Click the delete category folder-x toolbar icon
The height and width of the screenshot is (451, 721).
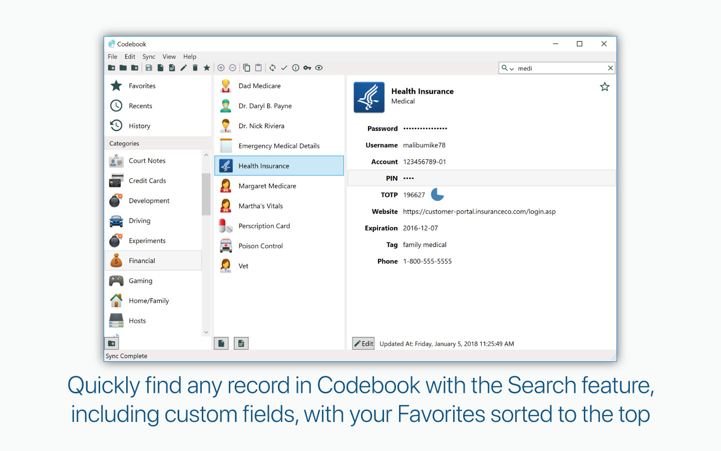click(135, 68)
